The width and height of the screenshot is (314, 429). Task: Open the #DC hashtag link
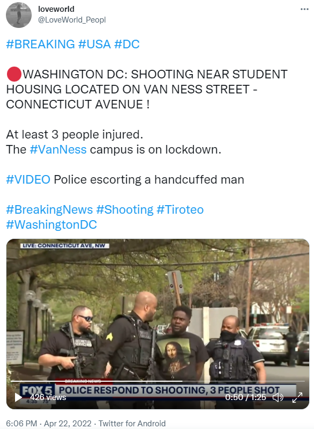[x=127, y=45]
